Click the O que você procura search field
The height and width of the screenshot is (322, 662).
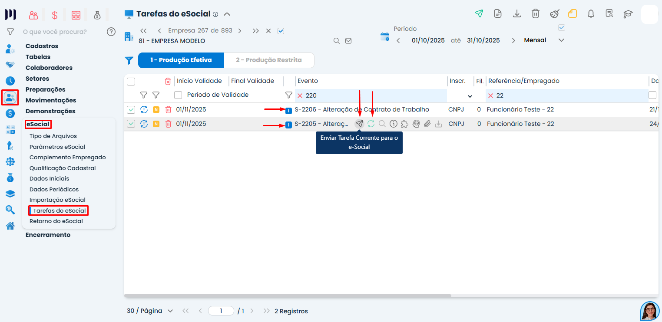55,32
